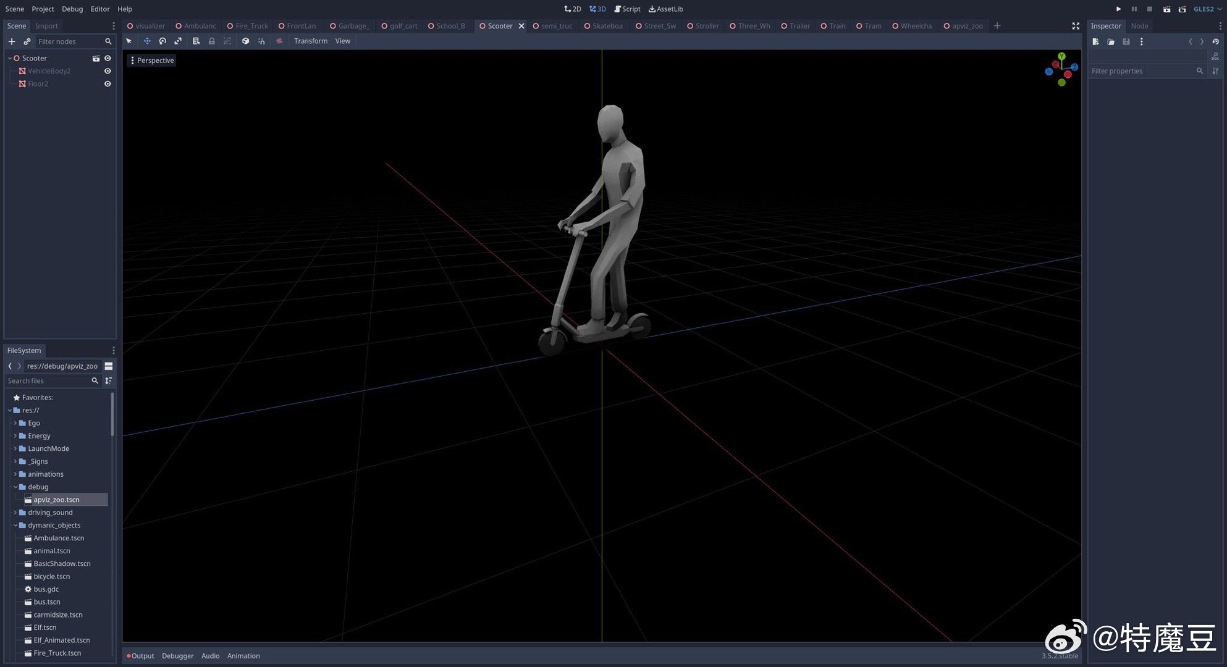Open the Debug menu
1227x667 pixels.
pos(72,9)
